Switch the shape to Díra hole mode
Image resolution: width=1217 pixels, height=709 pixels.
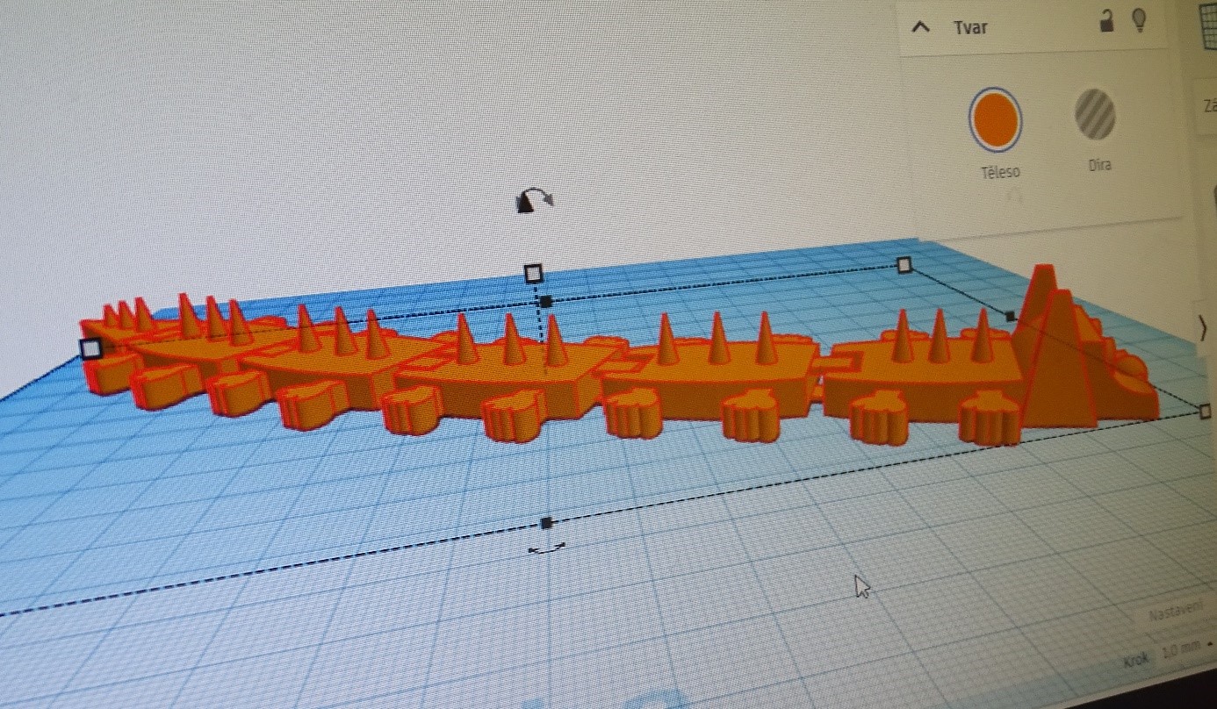click(x=1097, y=116)
